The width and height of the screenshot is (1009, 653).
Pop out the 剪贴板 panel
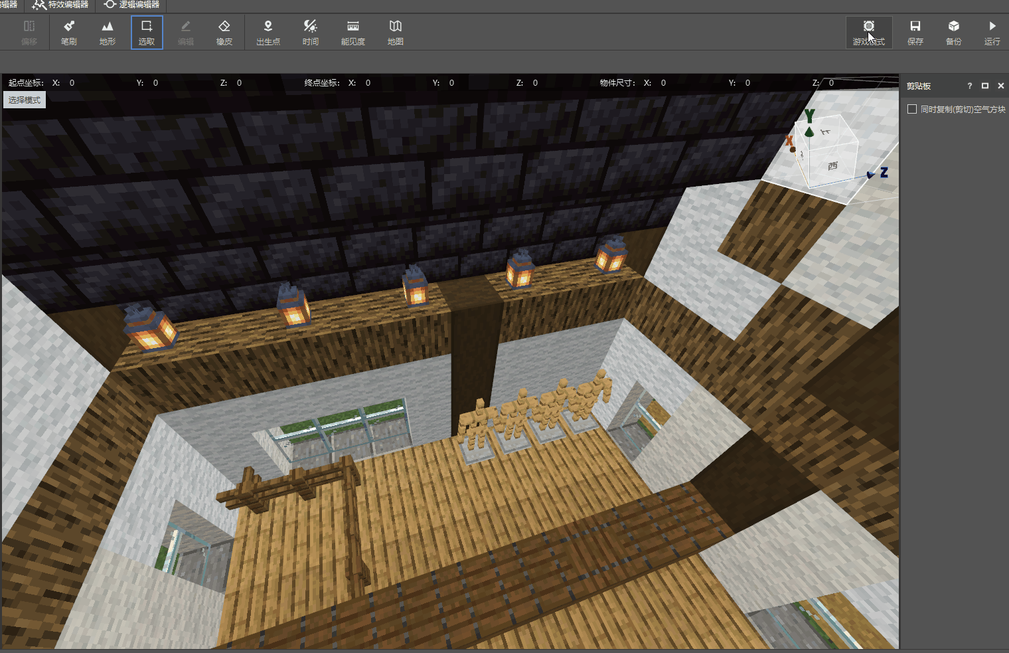(x=985, y=86)
